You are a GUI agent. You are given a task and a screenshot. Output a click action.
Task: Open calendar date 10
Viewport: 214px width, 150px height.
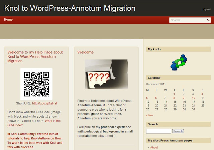(194, 98)
